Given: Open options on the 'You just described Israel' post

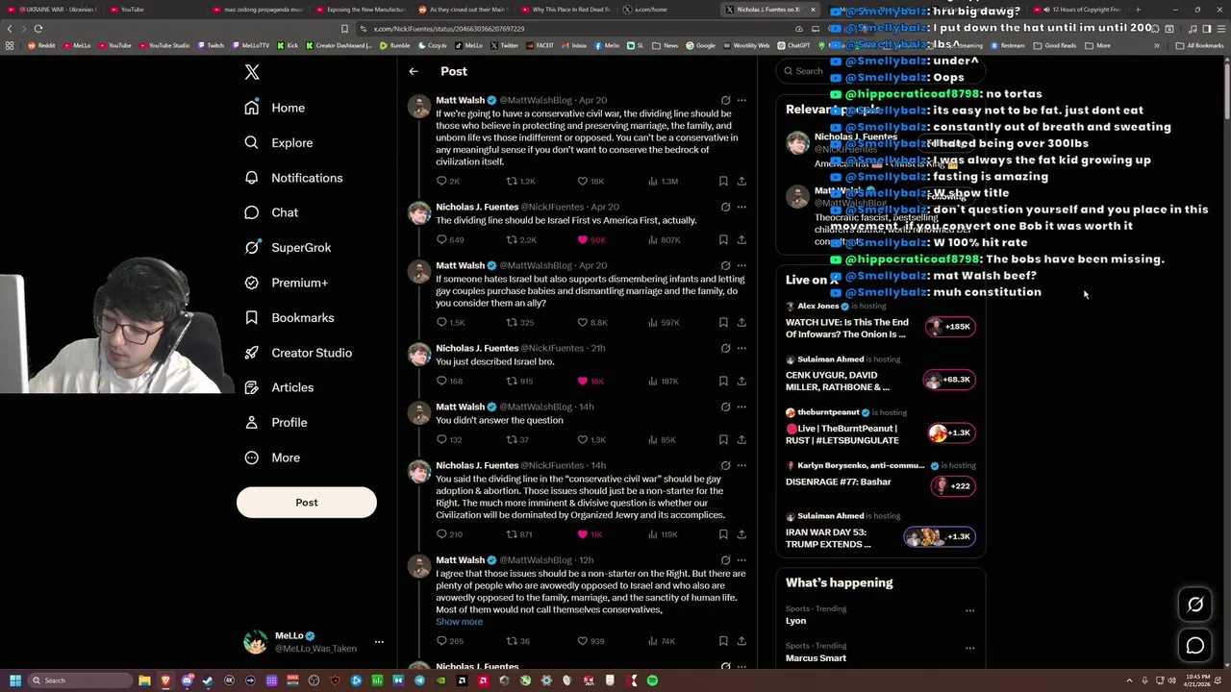Looking at the screenshot, I should 741,348.
